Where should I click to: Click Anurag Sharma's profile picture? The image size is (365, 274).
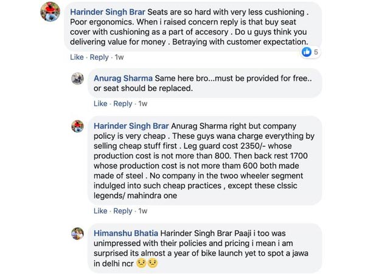pyautogui.click(x=77, y=79)
